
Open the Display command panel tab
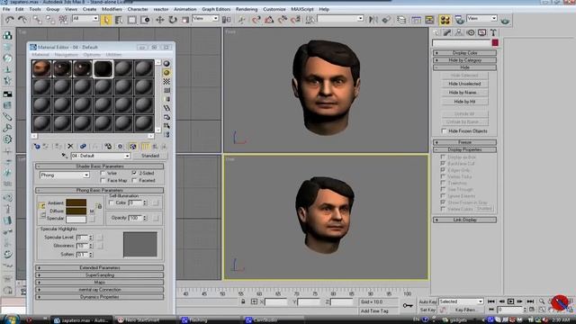coord(482,32)
